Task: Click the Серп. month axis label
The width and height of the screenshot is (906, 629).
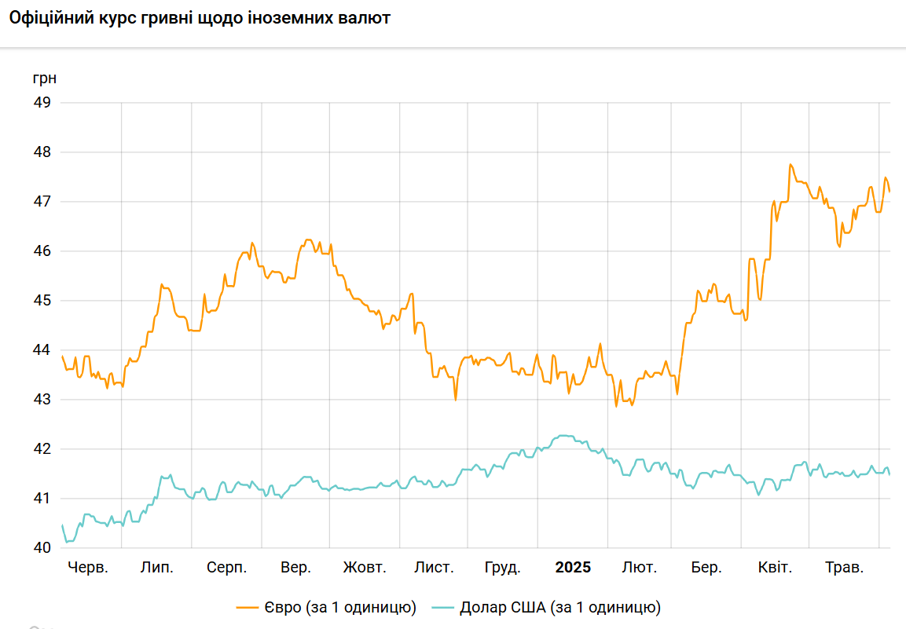Action: (x=226, y=567)
